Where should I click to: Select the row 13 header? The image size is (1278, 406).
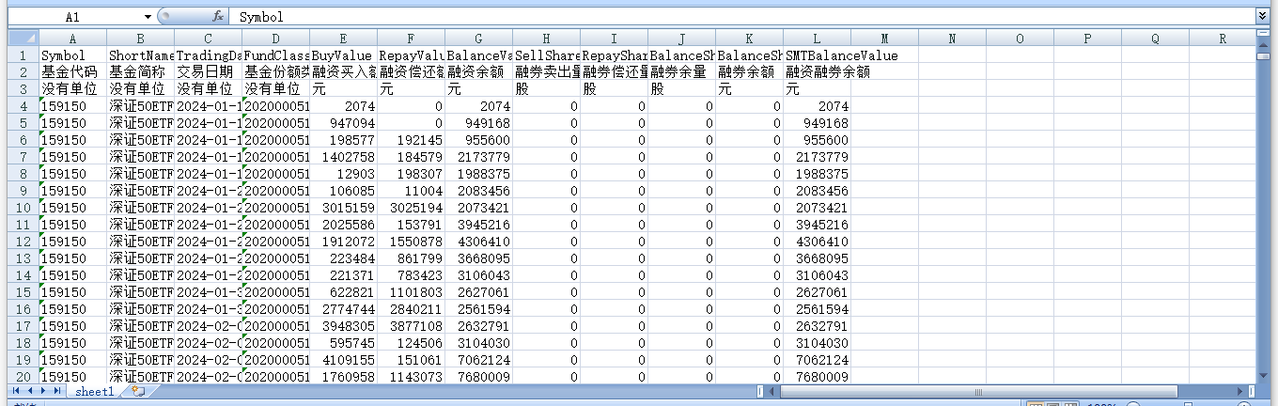(23, 258)
